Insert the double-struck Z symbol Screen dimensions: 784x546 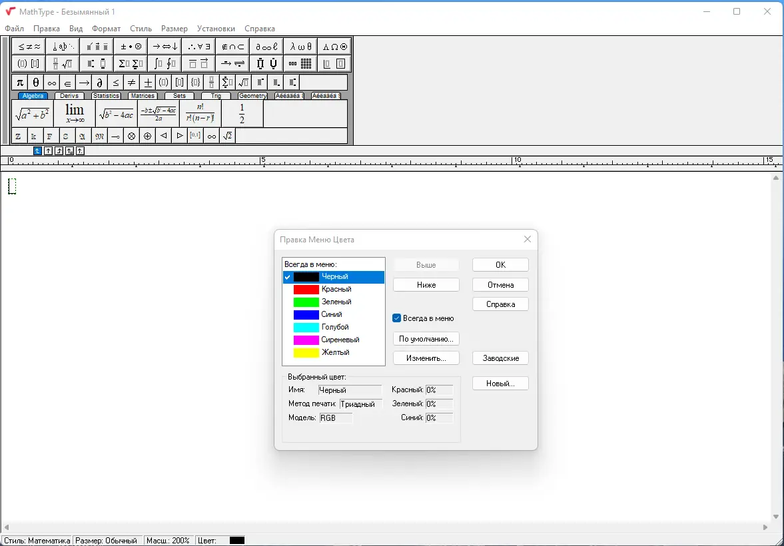[x=19, y=136]
